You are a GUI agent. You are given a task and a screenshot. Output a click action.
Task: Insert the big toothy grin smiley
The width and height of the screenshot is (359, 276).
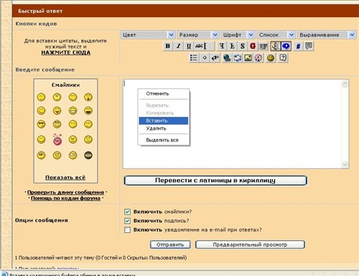click(73, 110)
